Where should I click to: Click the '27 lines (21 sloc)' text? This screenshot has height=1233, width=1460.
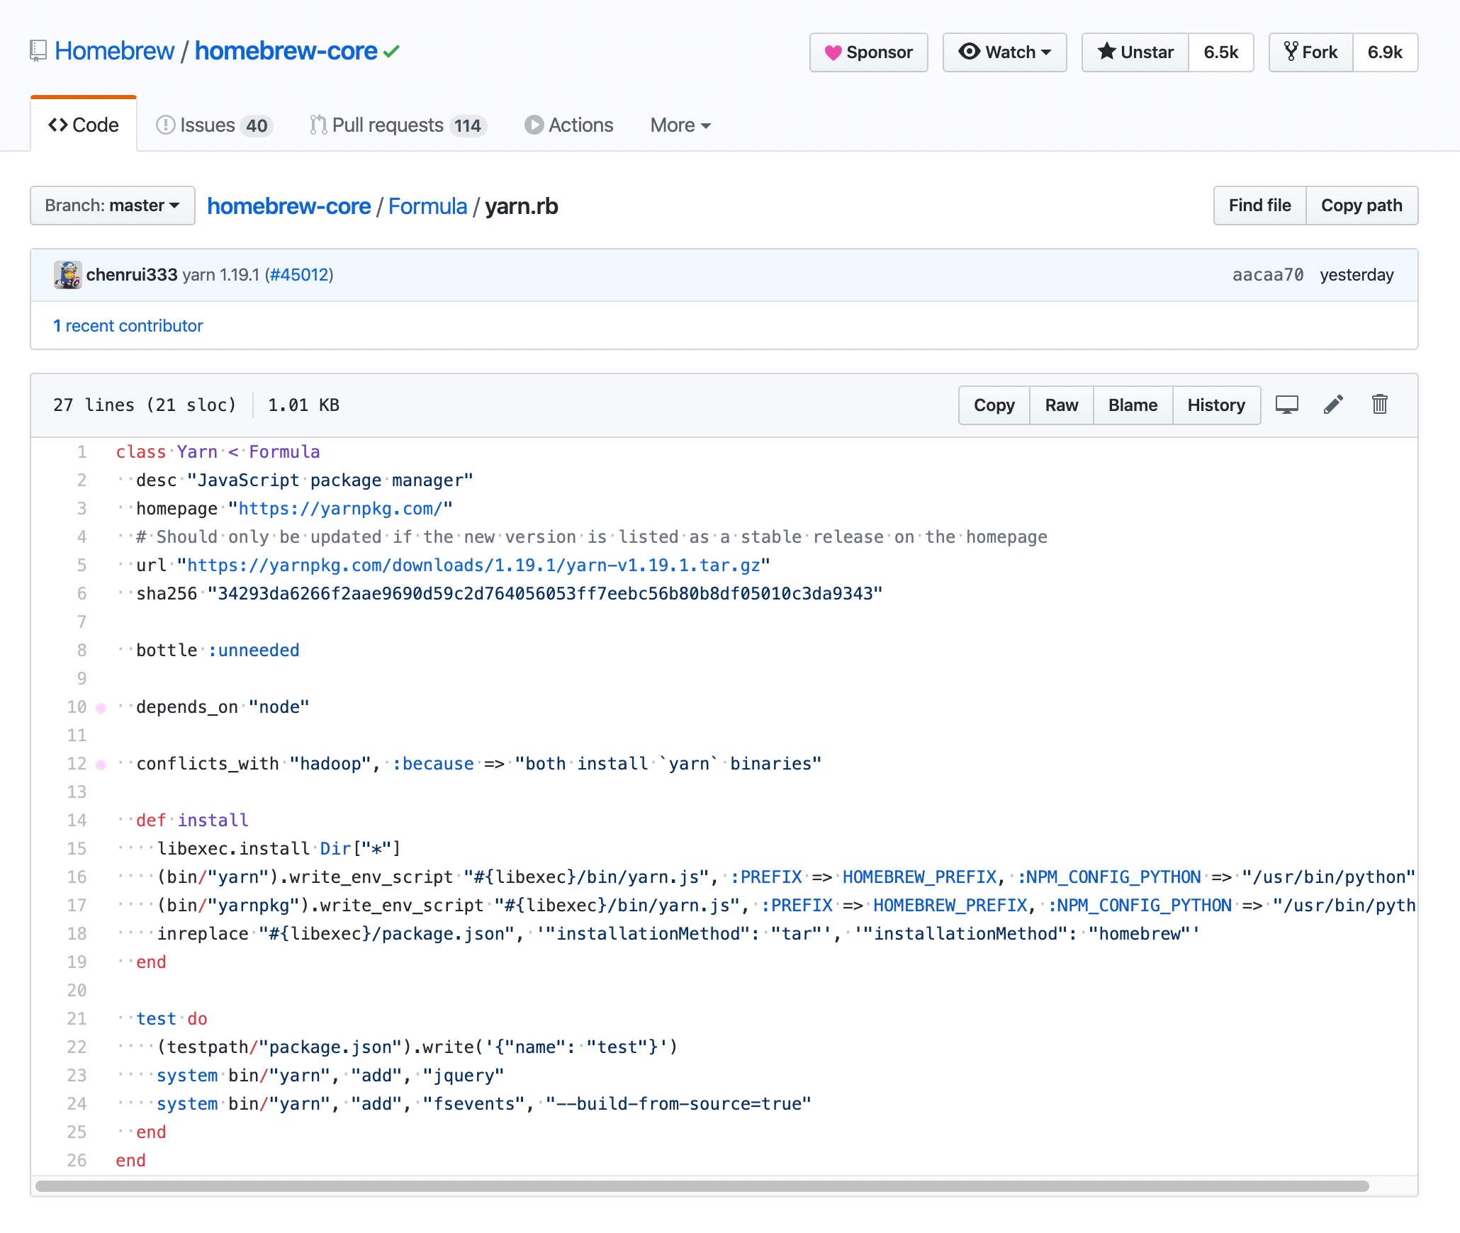tap(145, 405)
